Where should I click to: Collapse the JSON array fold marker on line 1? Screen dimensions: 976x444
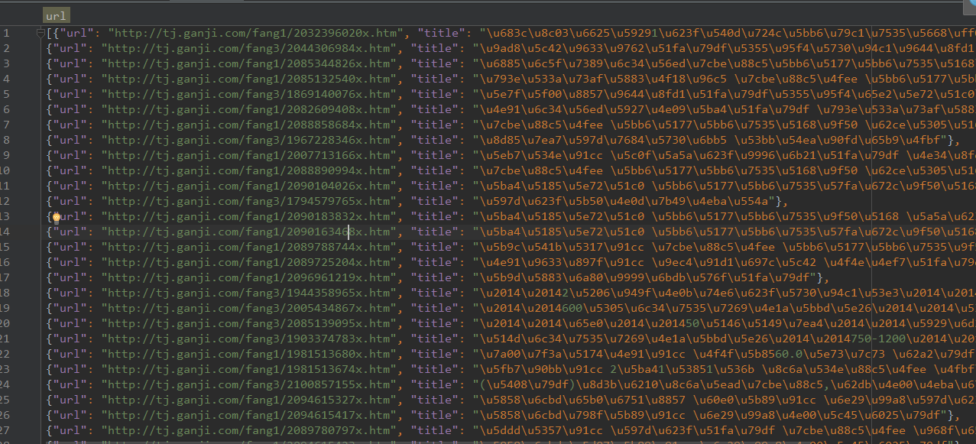41,33
